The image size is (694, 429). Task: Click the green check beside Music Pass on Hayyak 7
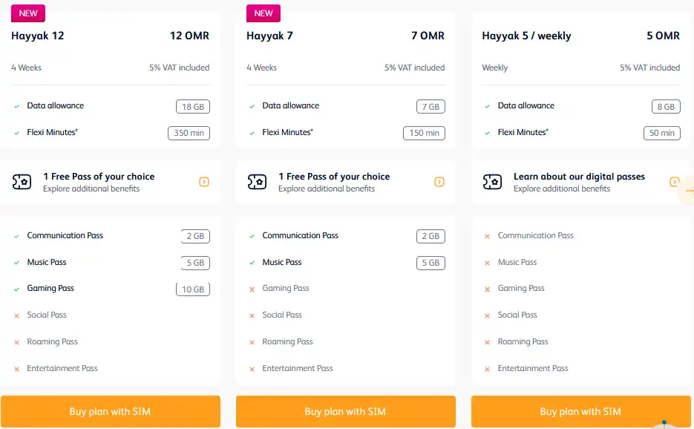tap(254, 262)
